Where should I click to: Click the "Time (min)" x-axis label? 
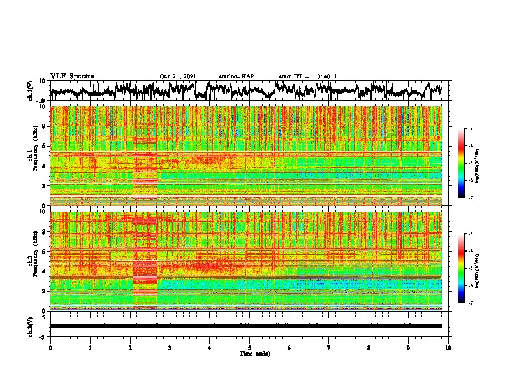tap(255, 354)
